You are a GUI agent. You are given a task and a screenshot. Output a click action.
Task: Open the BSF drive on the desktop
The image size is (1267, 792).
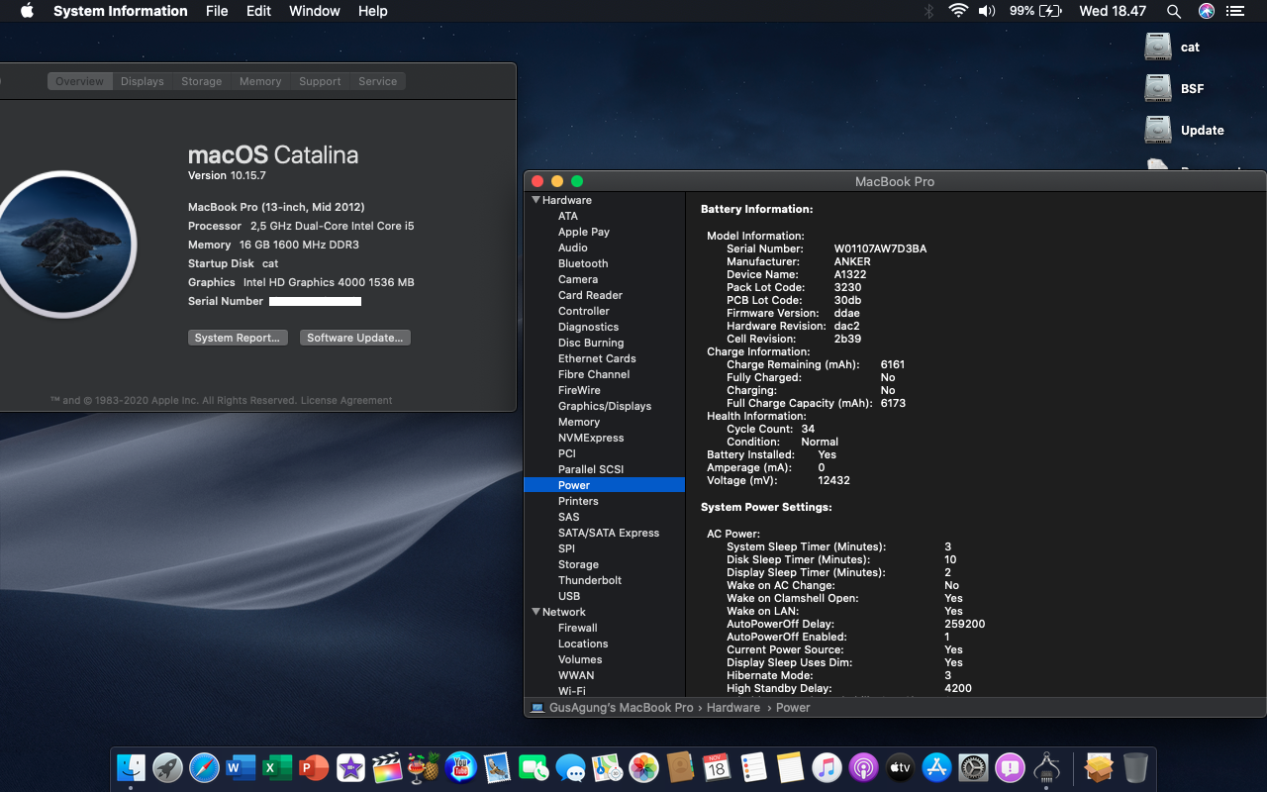(1158, 88)
